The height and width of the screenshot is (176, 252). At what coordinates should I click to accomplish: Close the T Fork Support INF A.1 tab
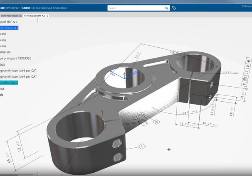[x=47, y=16]
